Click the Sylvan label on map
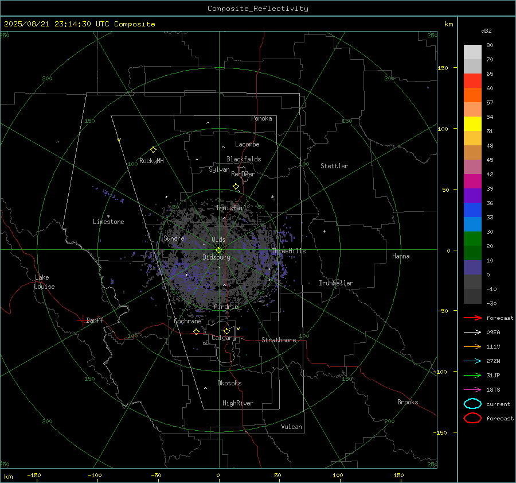 click(x=219, y=169)
